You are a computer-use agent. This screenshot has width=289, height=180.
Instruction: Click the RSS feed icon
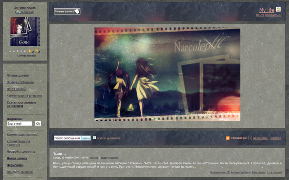click(228, 138)
